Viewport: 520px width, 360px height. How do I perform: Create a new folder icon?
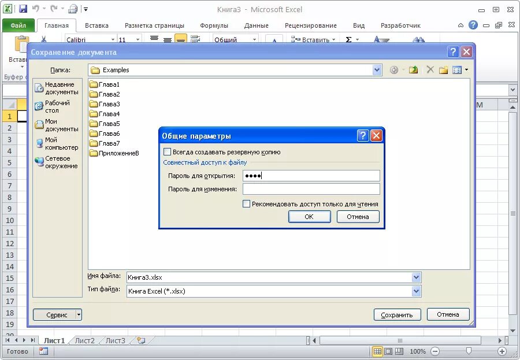[443, 70]
